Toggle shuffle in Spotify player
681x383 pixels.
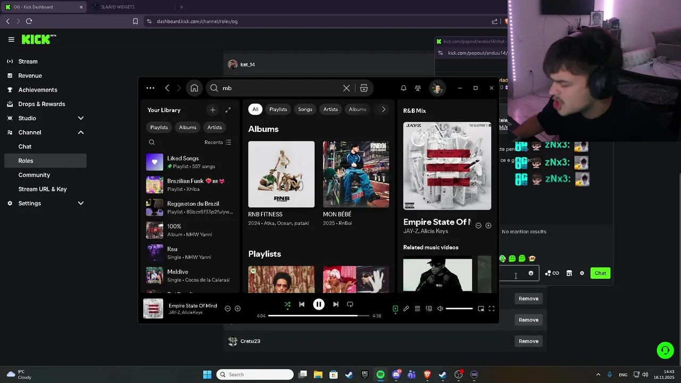287,305
